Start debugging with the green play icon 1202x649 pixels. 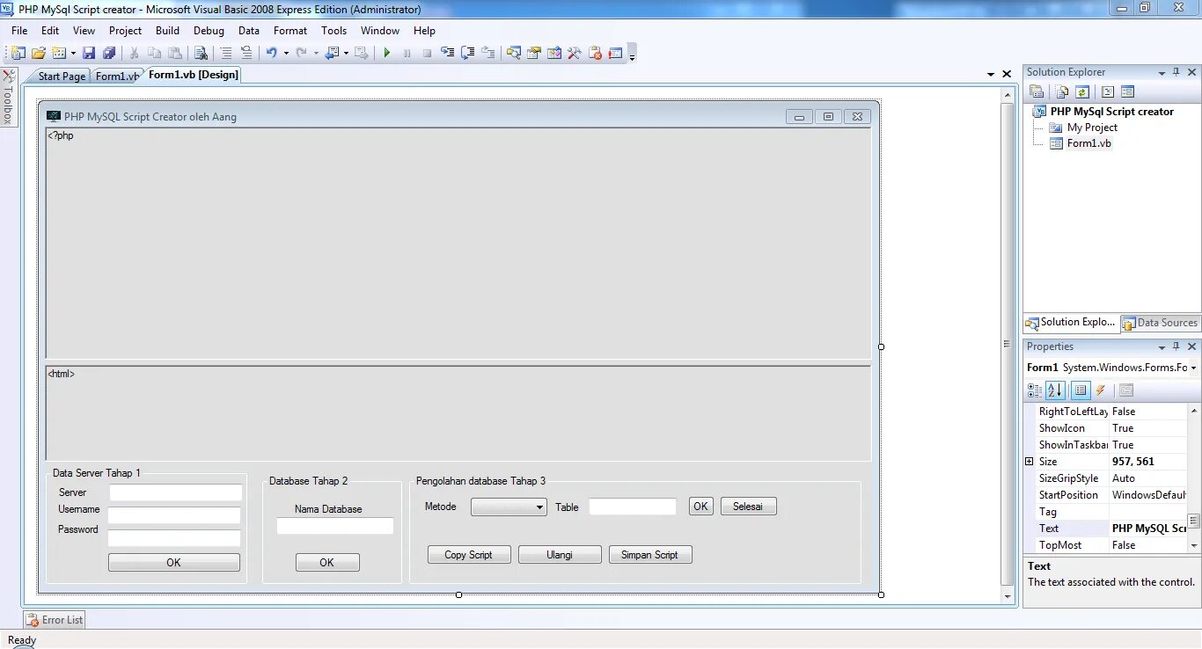(x=387, y=54)
